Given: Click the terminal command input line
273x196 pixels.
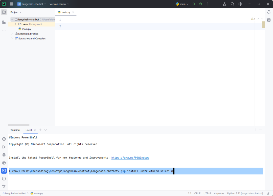Looking at the screenshot, I should [136, 171].
